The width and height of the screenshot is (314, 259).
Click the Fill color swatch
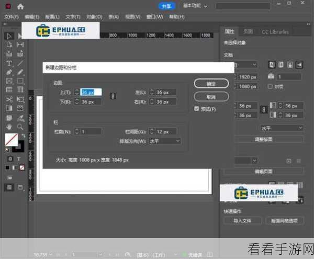click(11, 139)
